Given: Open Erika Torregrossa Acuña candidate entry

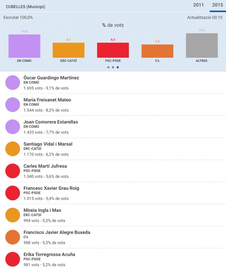Looking at the screenshot, I should tap(113, 259).
